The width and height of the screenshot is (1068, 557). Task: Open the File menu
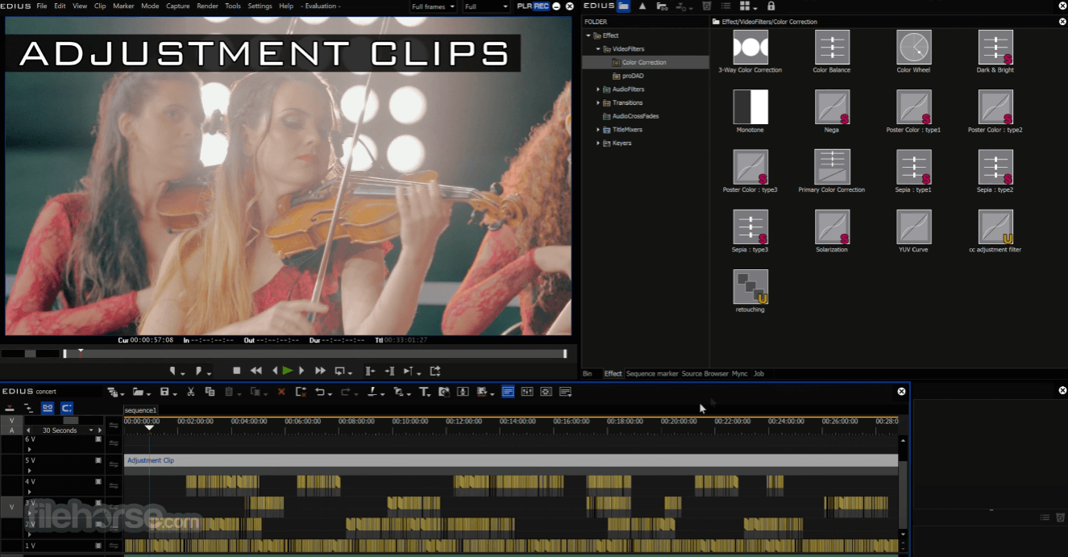pos(41,6)
